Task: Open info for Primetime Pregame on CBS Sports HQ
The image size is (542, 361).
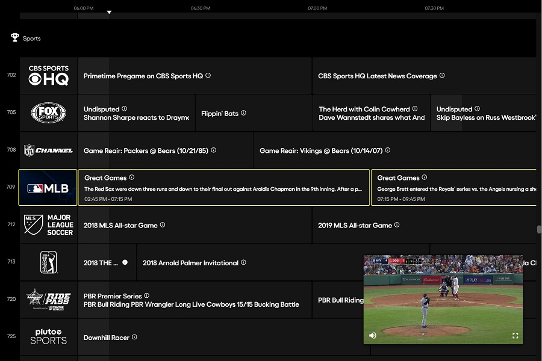Action: pos(208,76)
